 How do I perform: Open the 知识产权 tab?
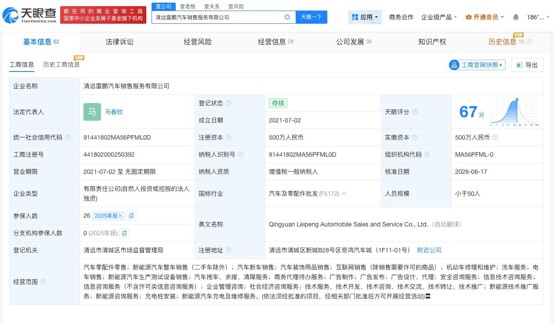(432, 42)
